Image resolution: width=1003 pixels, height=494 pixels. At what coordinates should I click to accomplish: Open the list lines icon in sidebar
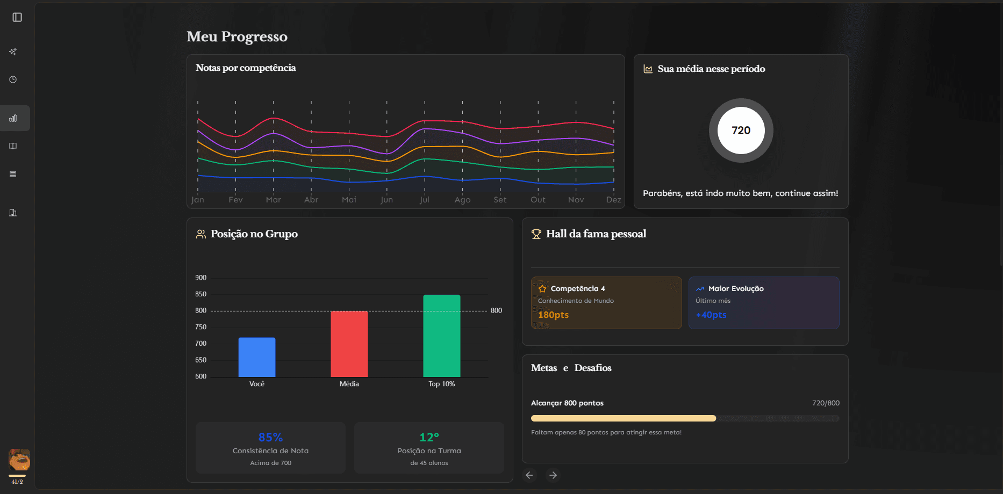(13, 174)
